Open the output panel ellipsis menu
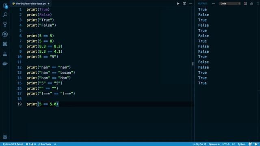Screen dimensions: 260x146 pyautogui.click(x=214, y=4)
